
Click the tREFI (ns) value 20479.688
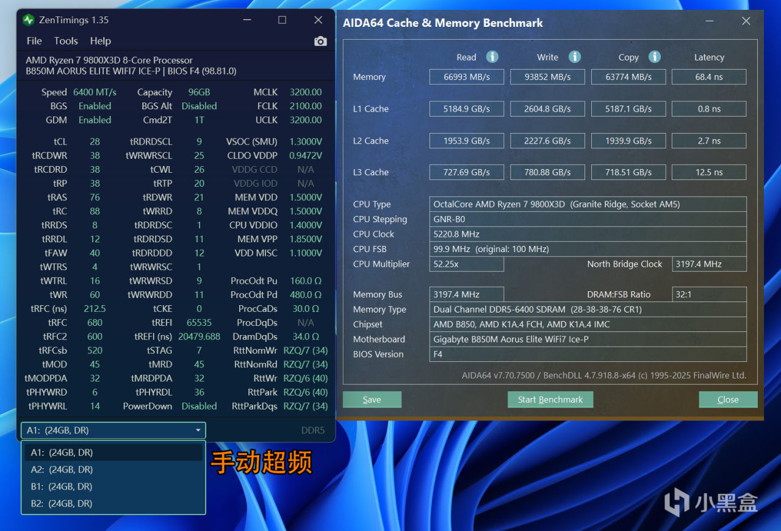pyautogui.click(x=199, y=337)
